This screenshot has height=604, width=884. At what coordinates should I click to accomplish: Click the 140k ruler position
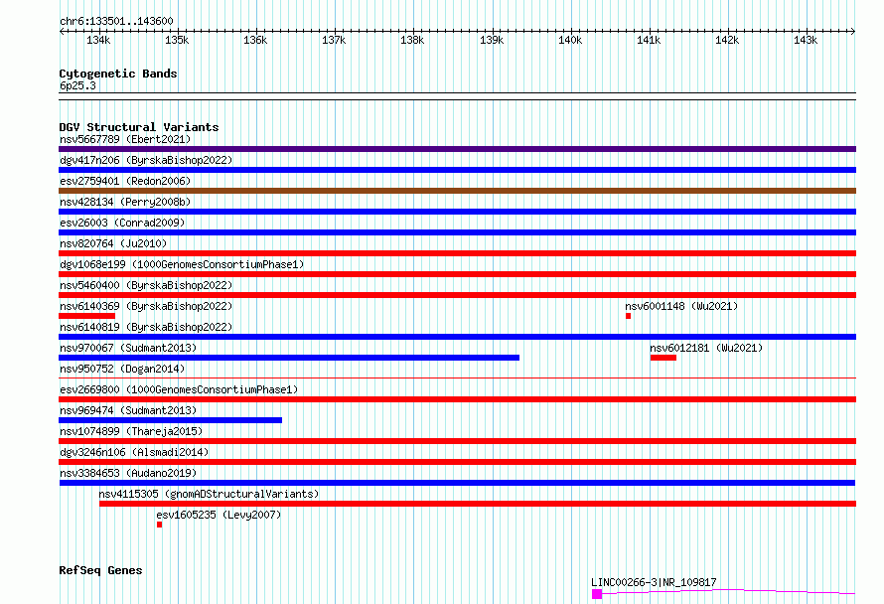pyautogui.click(x=570, y=40)
